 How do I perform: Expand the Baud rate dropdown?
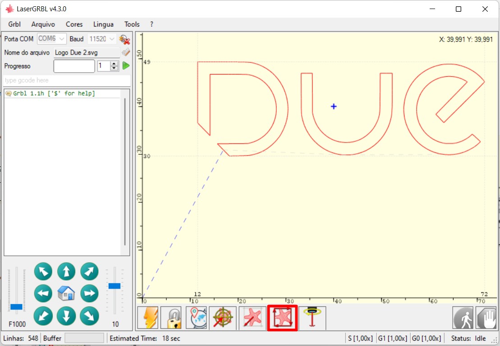point(112,39)
